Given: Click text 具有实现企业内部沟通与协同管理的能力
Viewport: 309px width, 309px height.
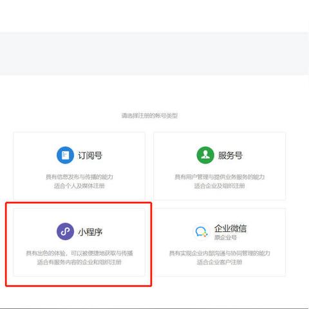Looking at the screenshot, I should [x=220, y=254].
